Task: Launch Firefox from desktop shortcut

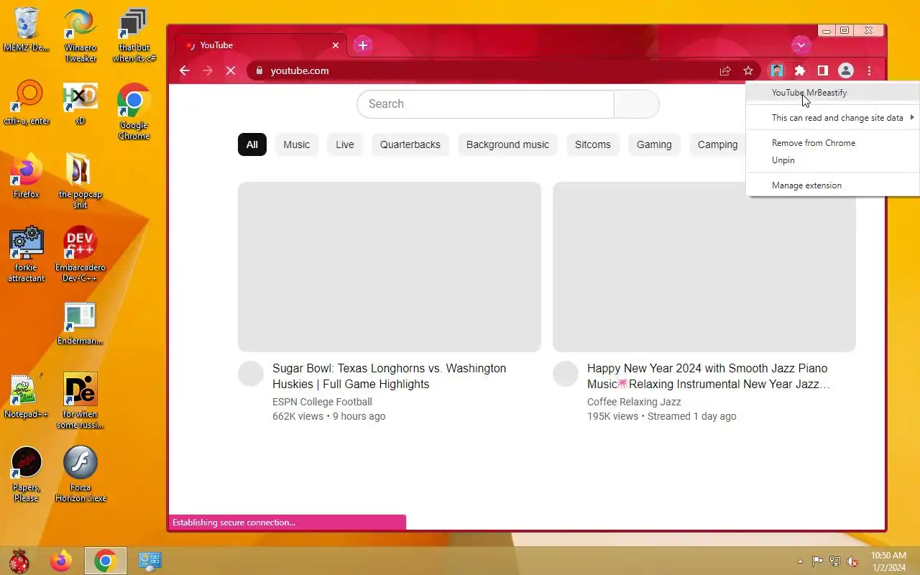Action: click(x=27, y=170)
